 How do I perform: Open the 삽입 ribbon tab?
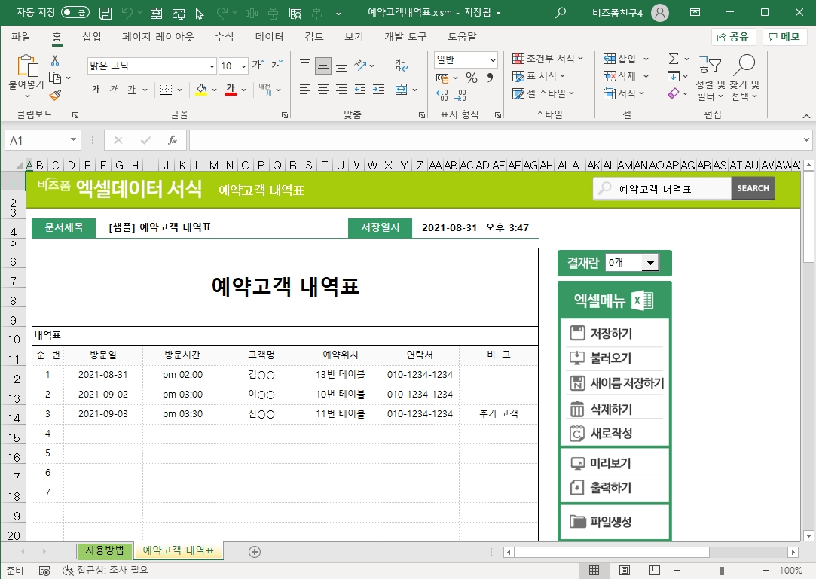click(x=92, y=37)
